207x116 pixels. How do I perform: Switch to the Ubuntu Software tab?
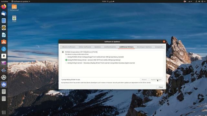(x=69, y=47)
